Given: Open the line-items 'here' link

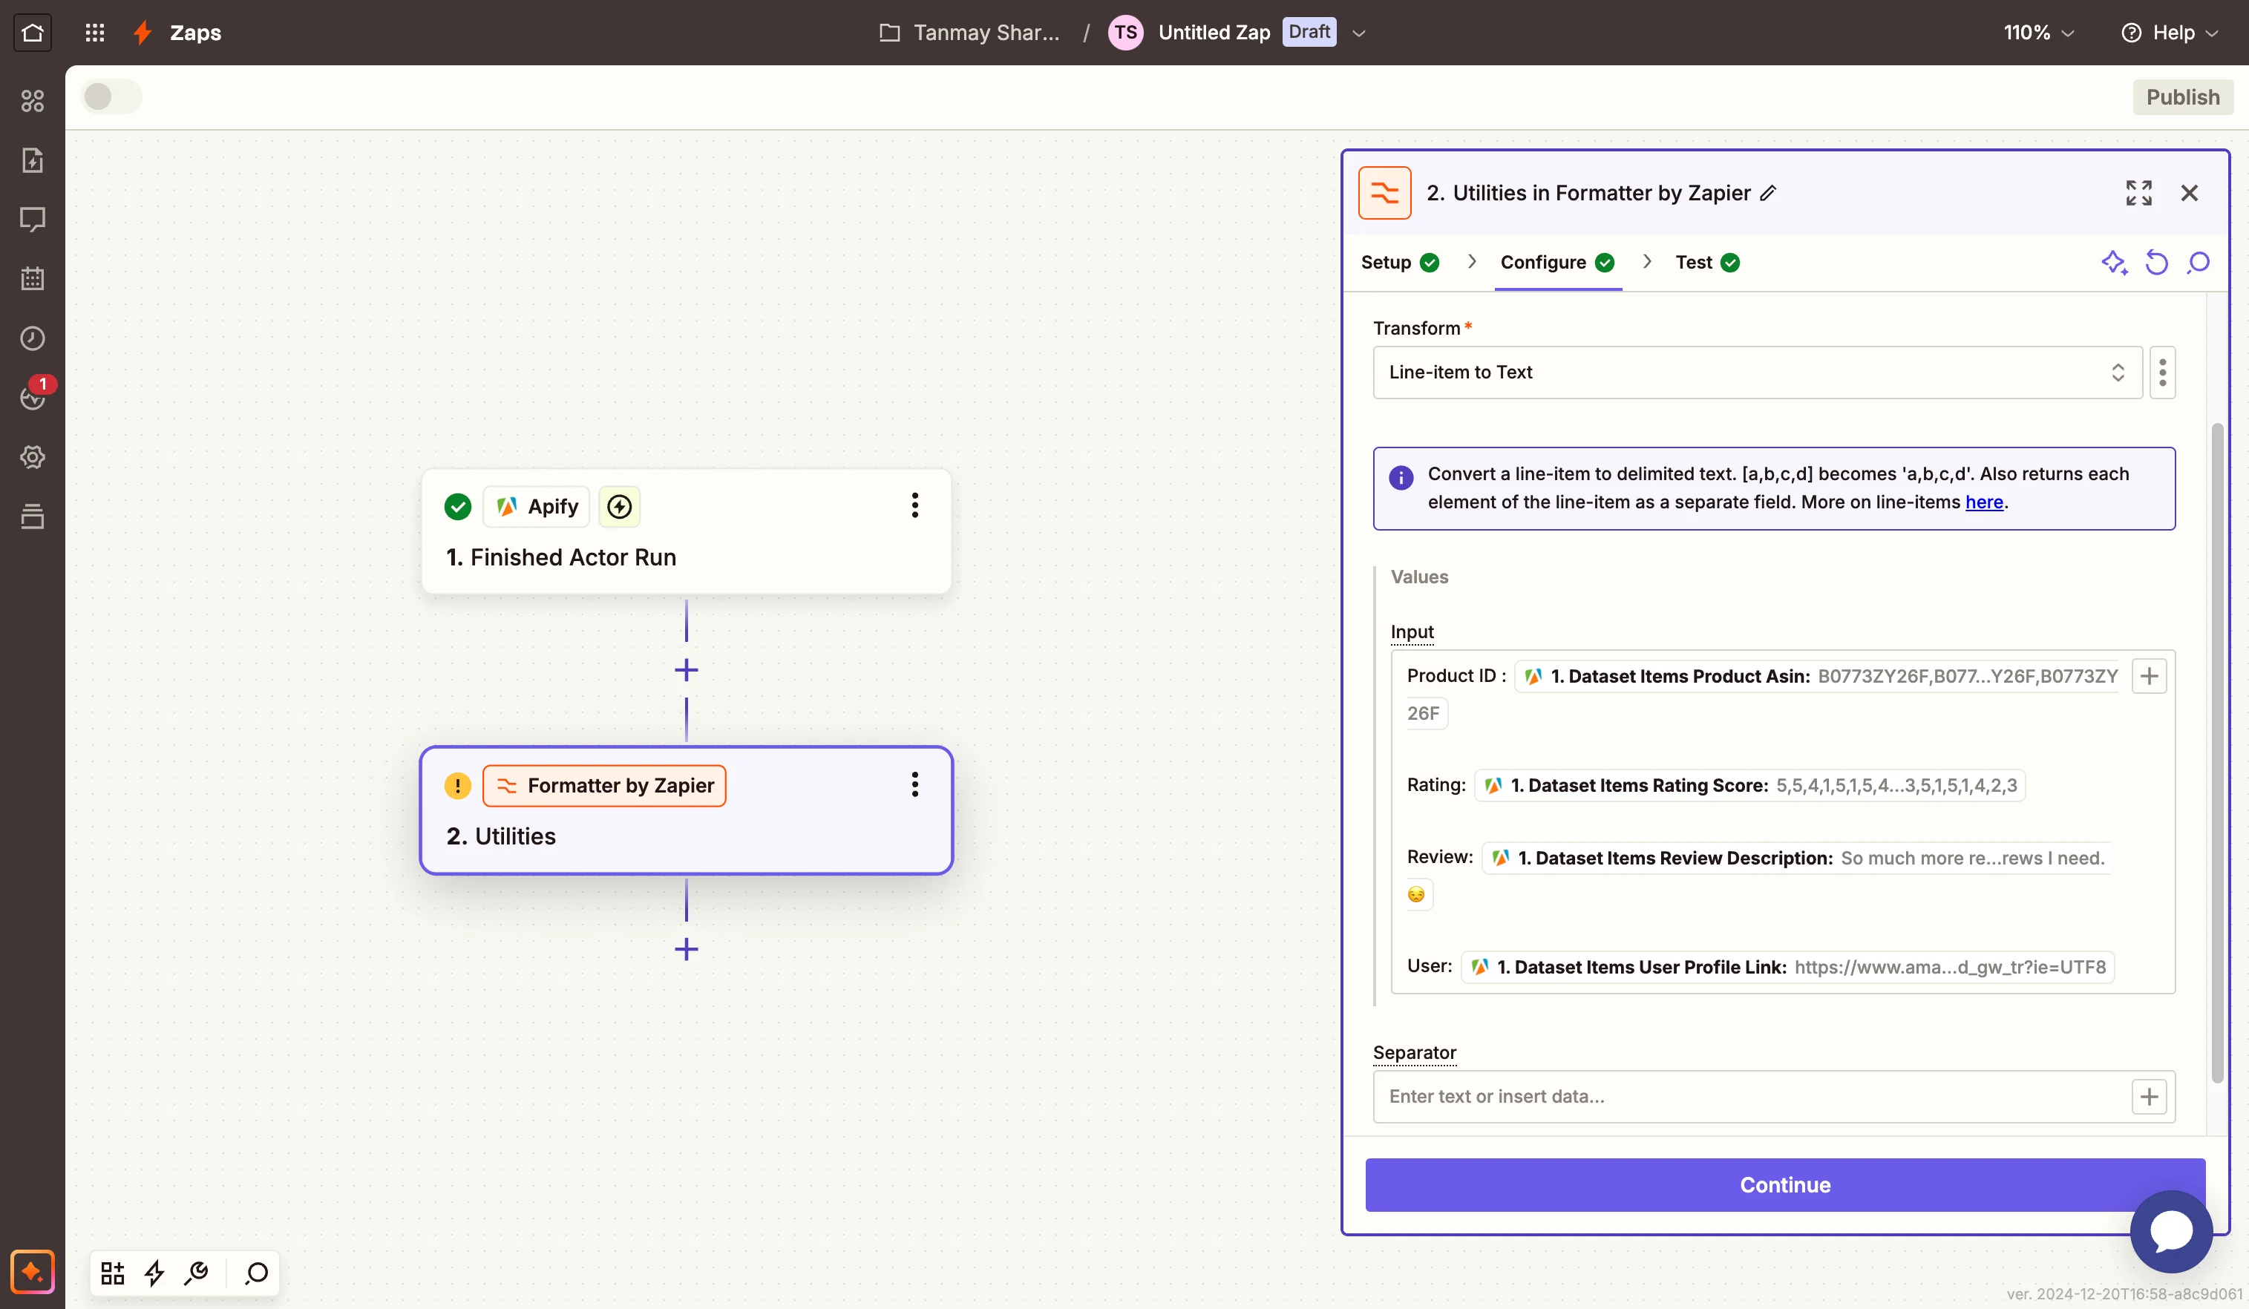Looking at the screenshot, I should pos(1983,502).
